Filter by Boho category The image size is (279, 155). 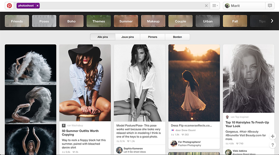[x=71, y=21]
